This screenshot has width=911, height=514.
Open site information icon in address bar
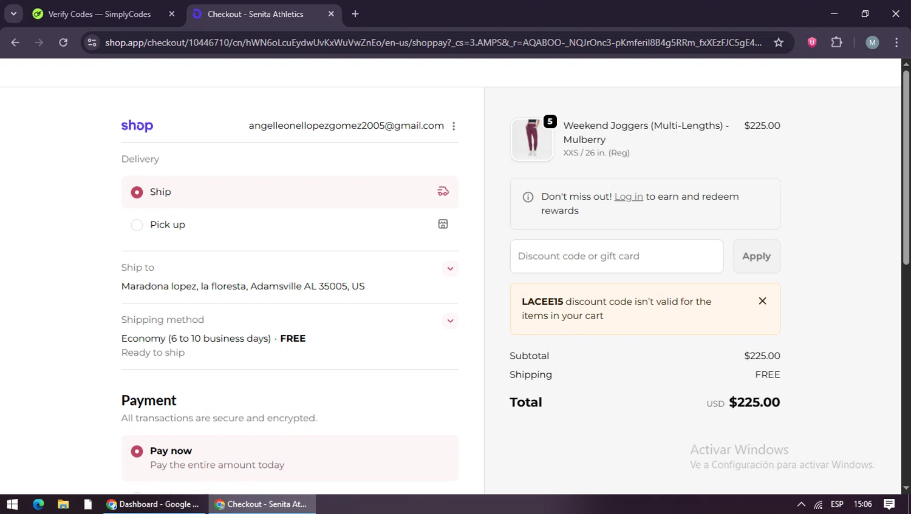click(x=92, y=42)
